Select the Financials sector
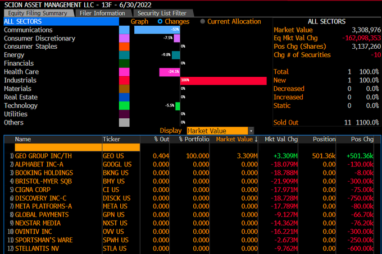The height and width of the screenshot is (254, 382). 19,63
